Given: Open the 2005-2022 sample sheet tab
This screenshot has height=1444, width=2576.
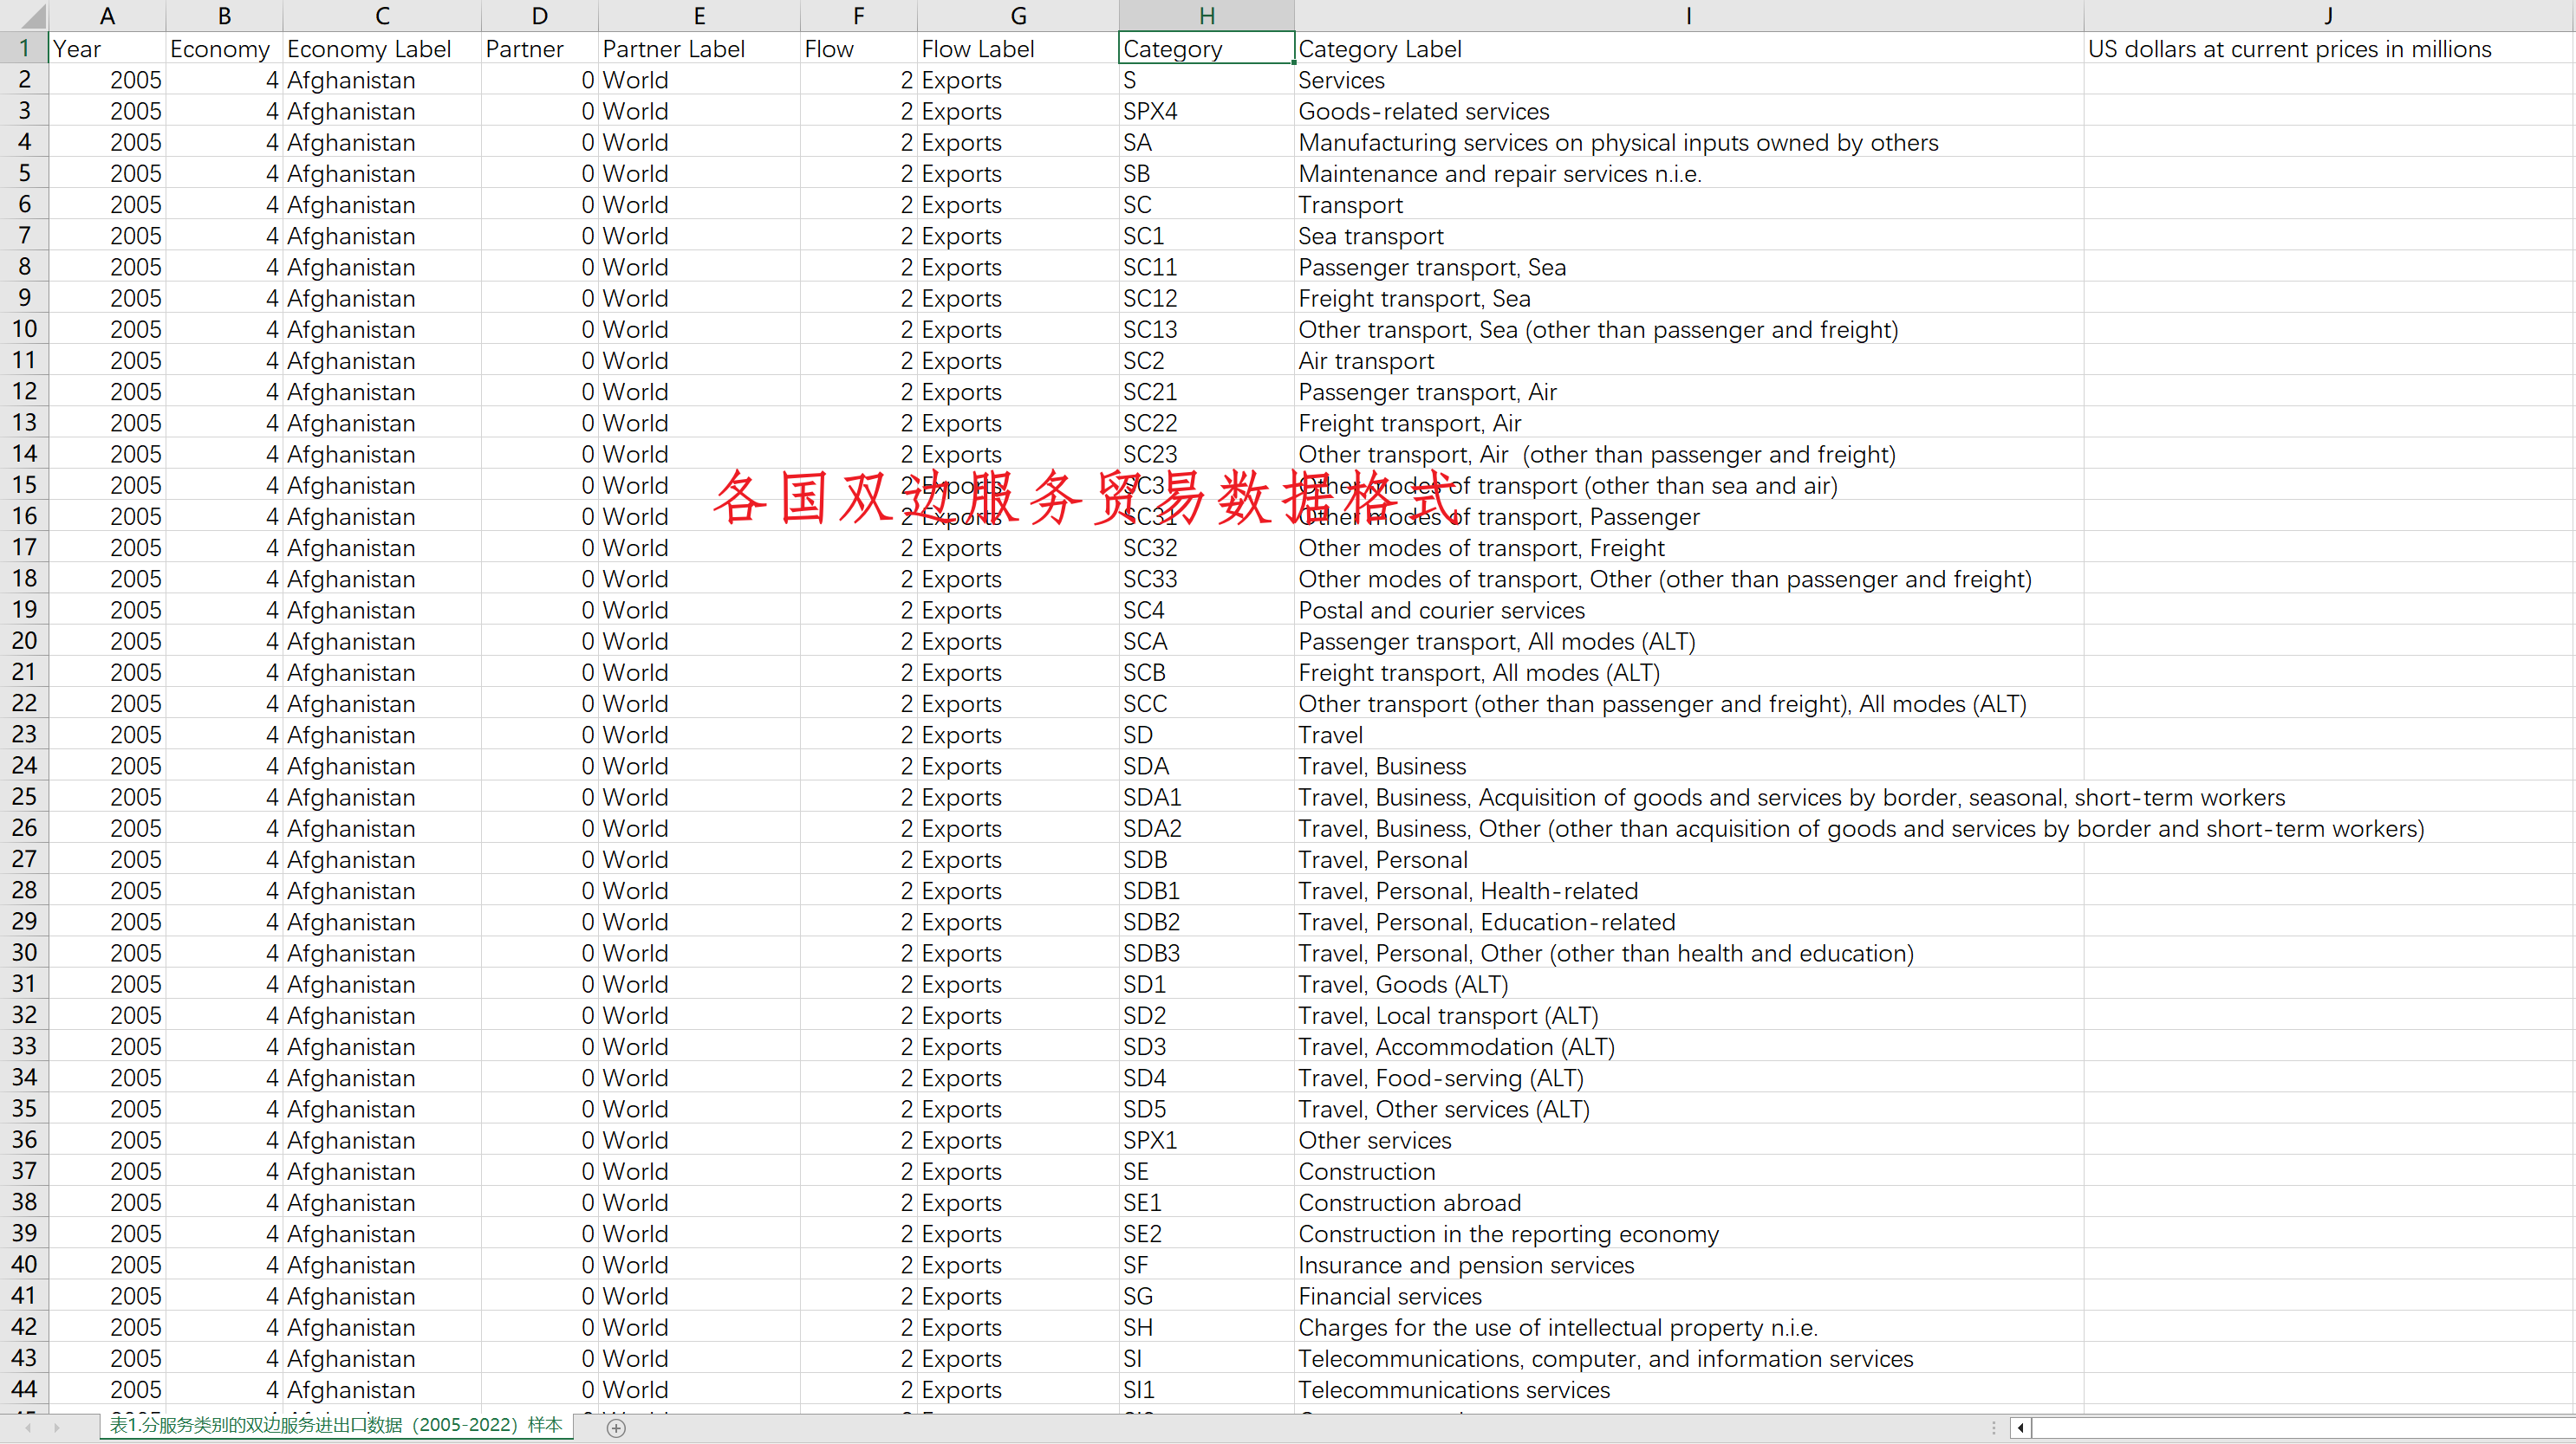Looking at the screenshot, I should pyautogui.click(x=336, y=1425).
